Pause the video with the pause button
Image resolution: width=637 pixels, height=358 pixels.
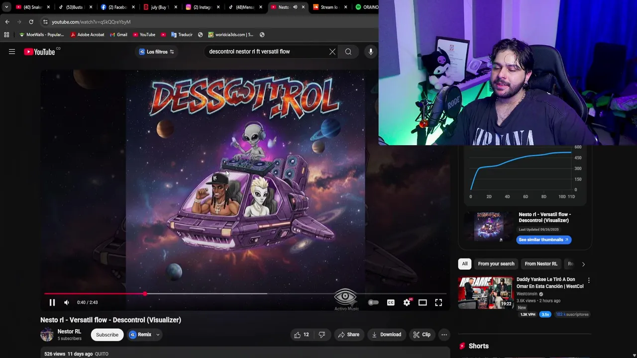click(52, 302)
